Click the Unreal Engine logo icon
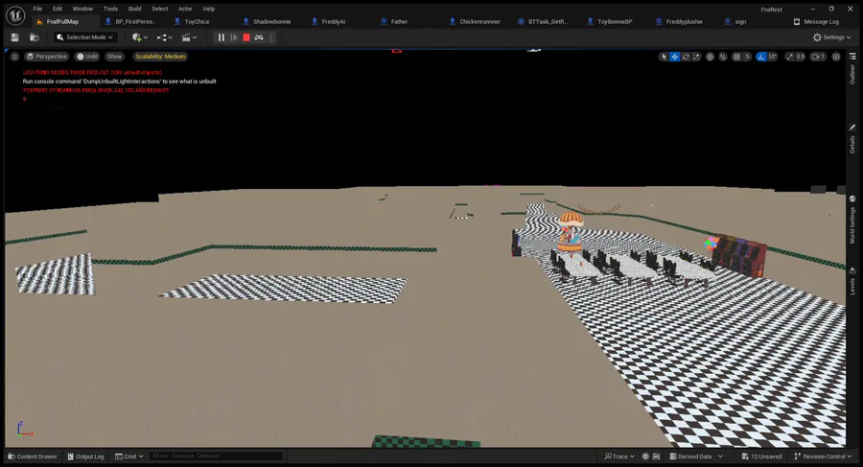Screen dimensions: 863x467 (15, 15)
